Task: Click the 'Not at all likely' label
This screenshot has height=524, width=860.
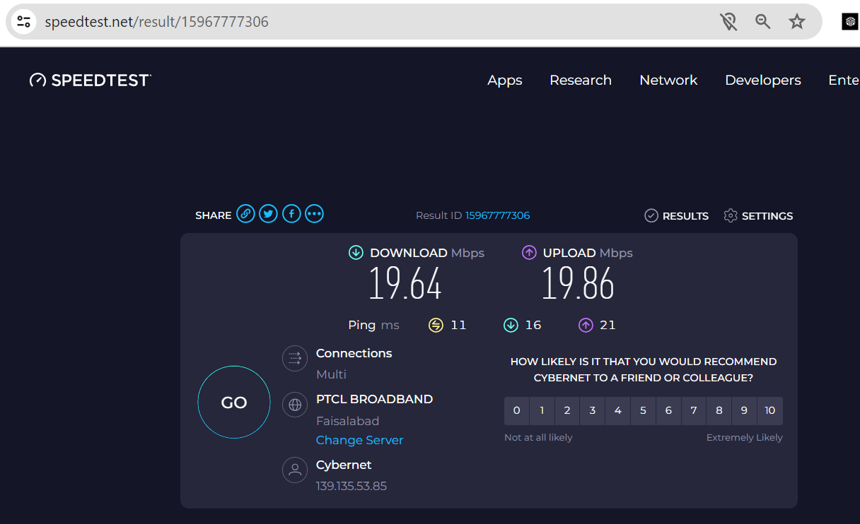Action: tap(538, 437)
